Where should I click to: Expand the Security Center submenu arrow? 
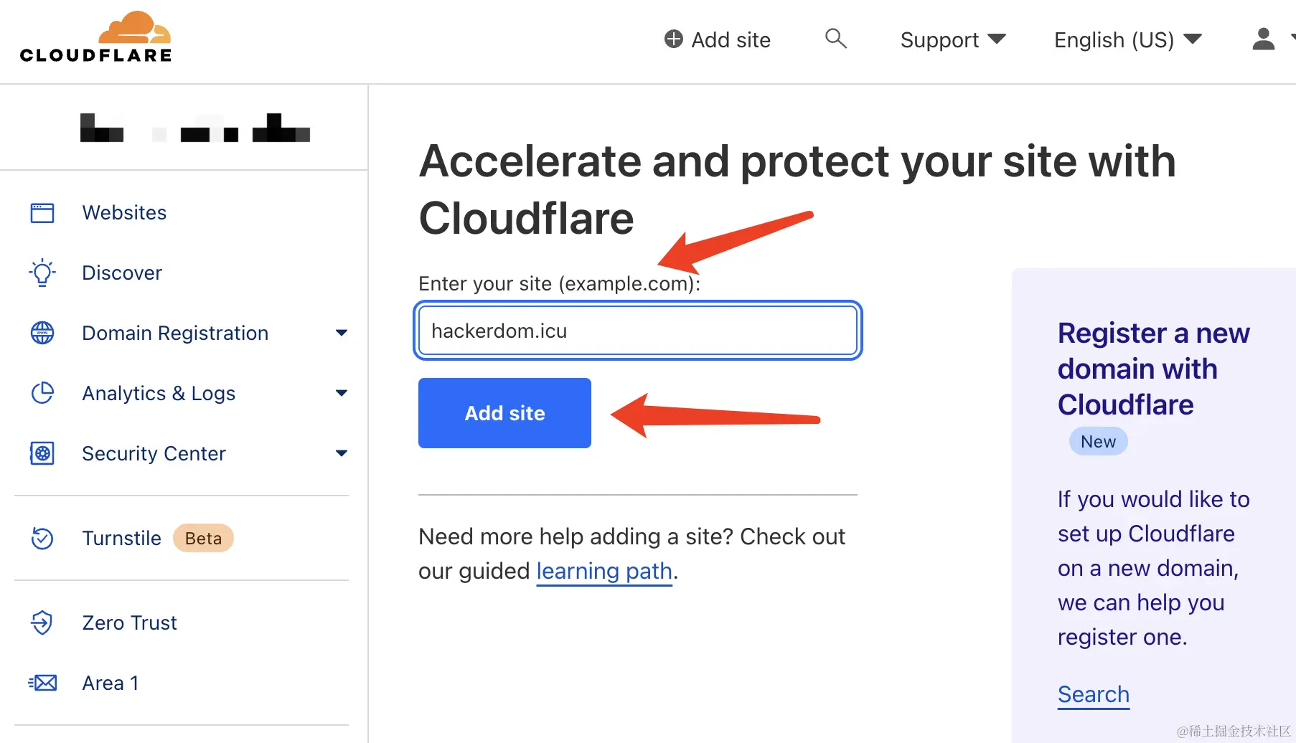click(x=342, y=453)
